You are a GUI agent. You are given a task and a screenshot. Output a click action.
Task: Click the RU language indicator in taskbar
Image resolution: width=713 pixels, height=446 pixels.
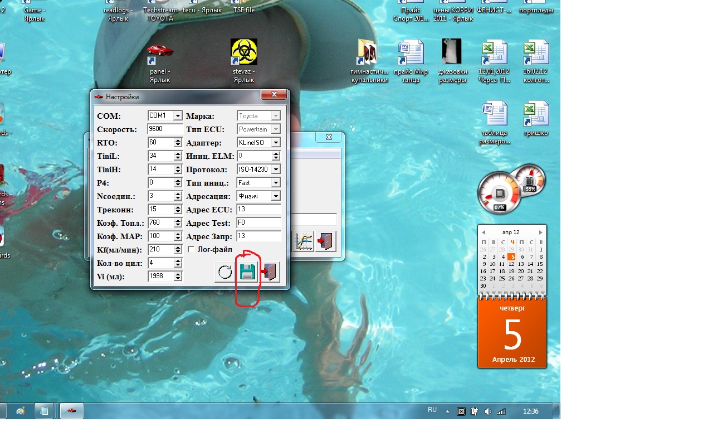click(x=432, y=410)
